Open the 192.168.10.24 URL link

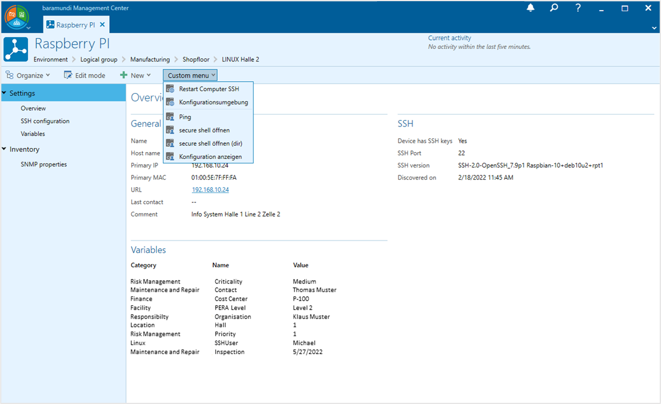pyautogui.click(x=211, y=190)
